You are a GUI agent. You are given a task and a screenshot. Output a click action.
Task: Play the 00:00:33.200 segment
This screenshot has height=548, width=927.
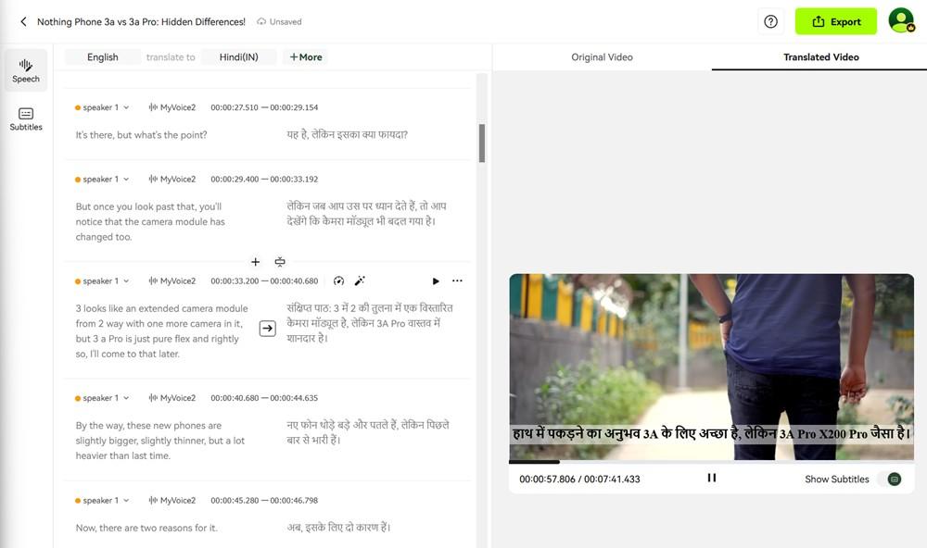[x=436, y=281]
